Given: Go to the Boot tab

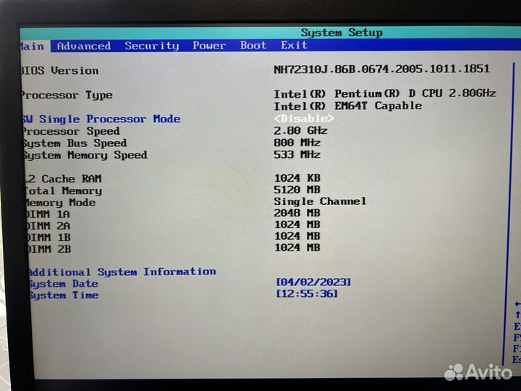Looking at the screenshot, I should (253, 46).
